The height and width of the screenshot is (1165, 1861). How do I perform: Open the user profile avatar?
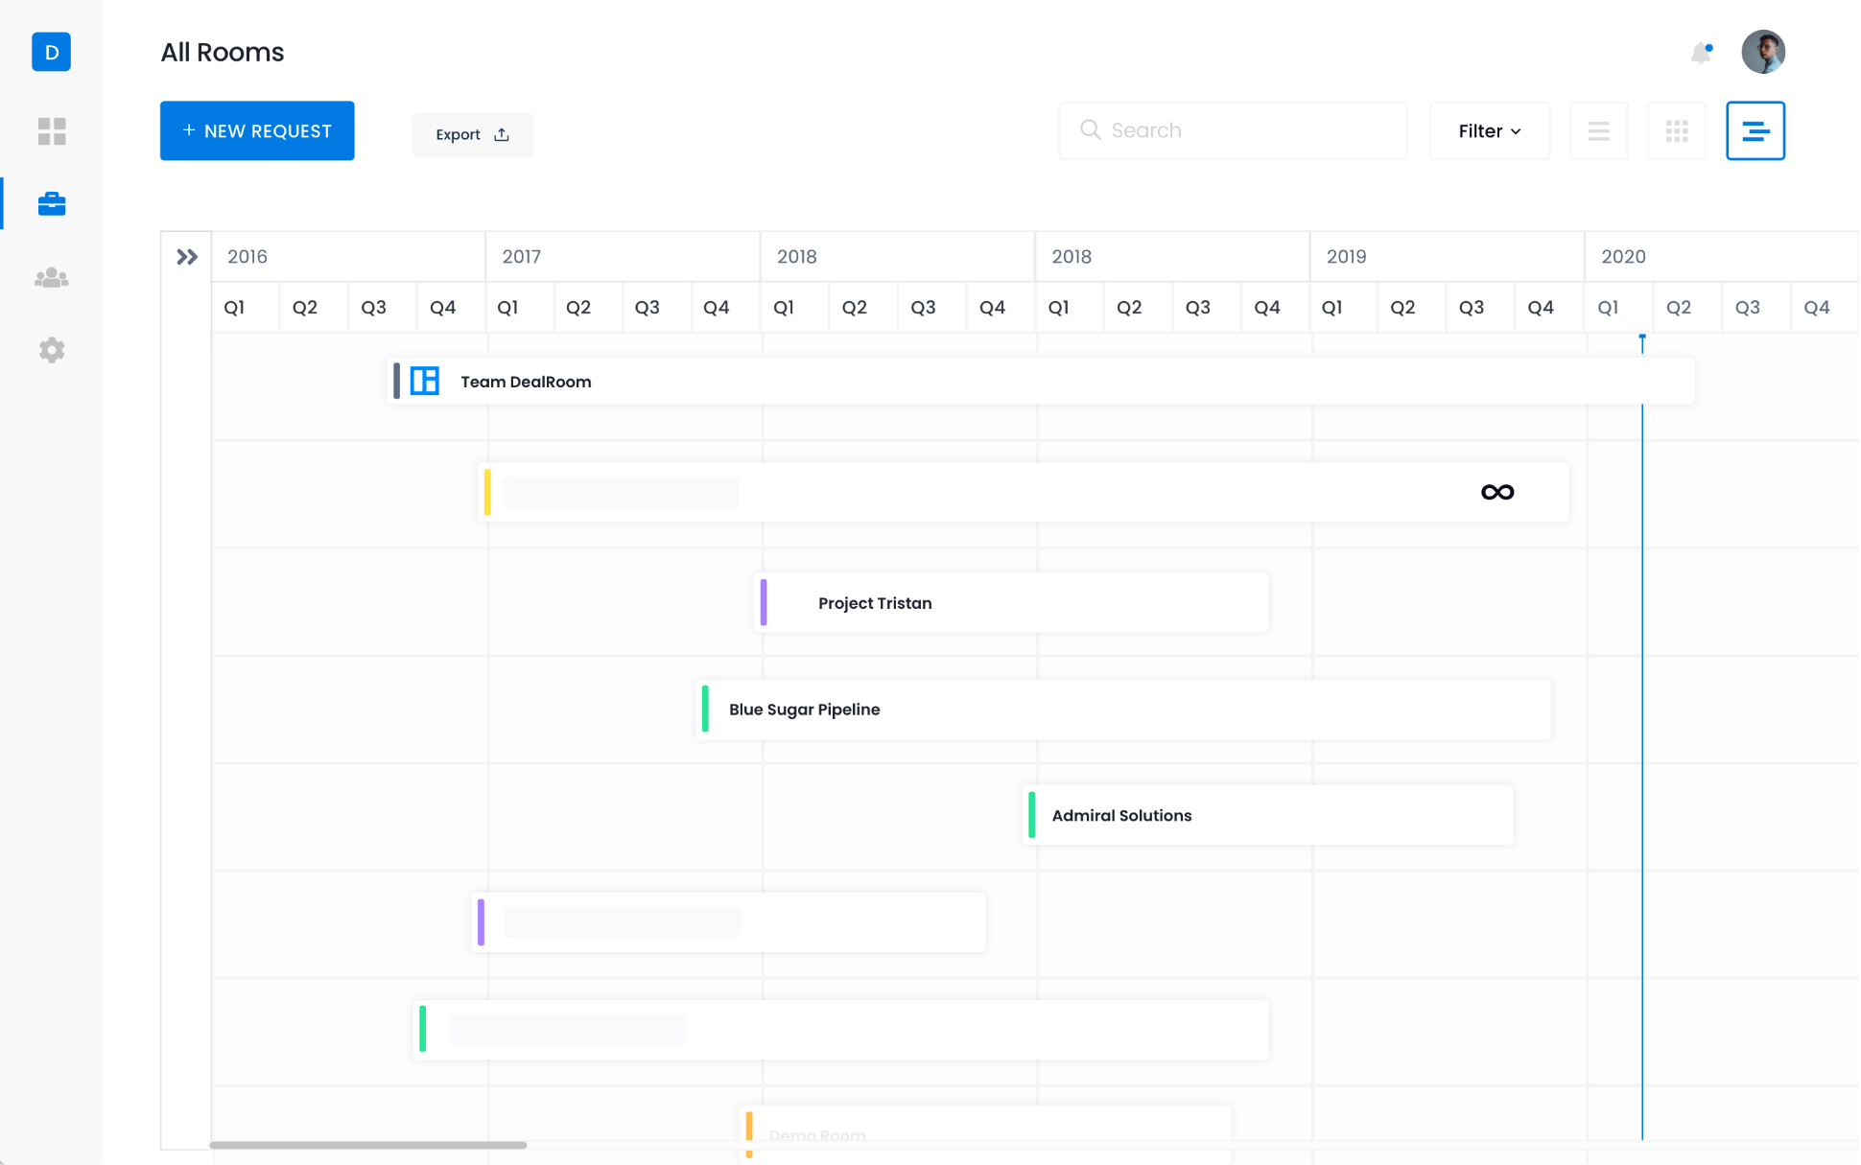(1762, 52)
